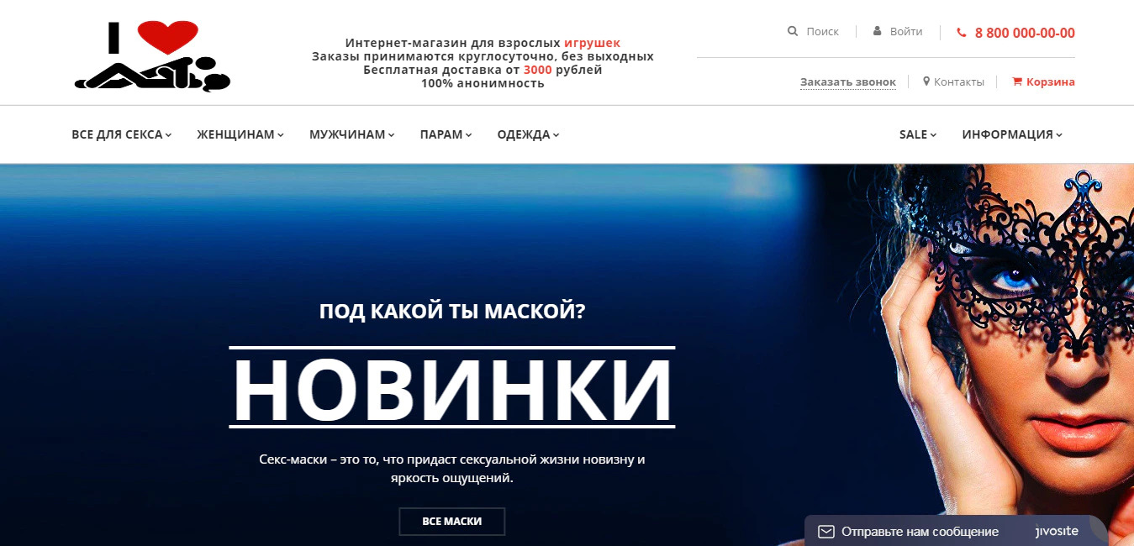Click the envelope icon in chat widget
Viewport: 1134px width, 546px height.
coord(826,532)
